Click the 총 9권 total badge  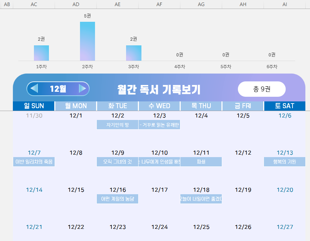(x=261, y=89)
